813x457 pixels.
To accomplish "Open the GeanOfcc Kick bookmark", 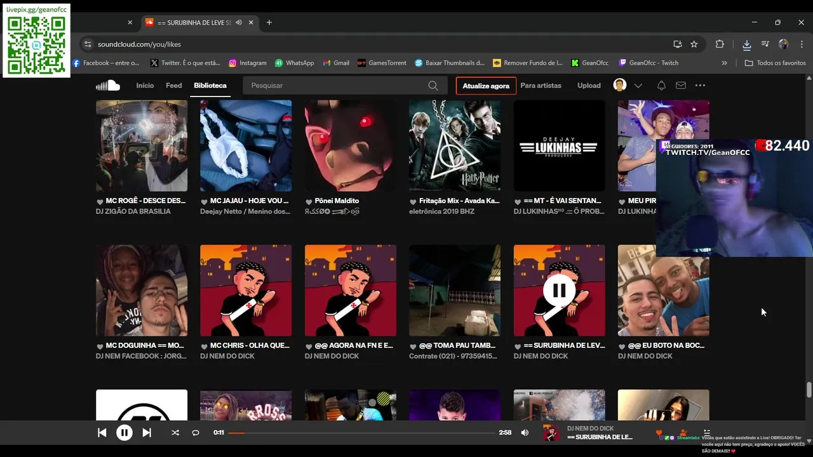I will (x=589, y=63).
